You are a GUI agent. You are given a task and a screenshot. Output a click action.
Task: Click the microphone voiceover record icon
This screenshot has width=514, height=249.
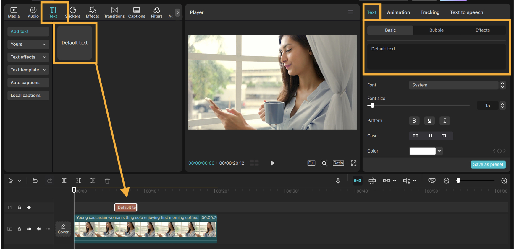(338, 181)
